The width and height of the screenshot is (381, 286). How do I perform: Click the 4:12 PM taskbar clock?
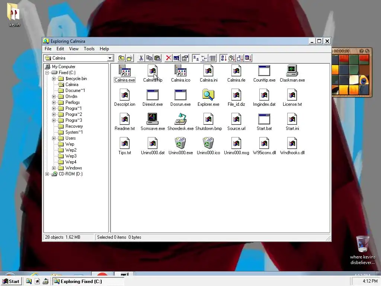[x=370, y=281]
